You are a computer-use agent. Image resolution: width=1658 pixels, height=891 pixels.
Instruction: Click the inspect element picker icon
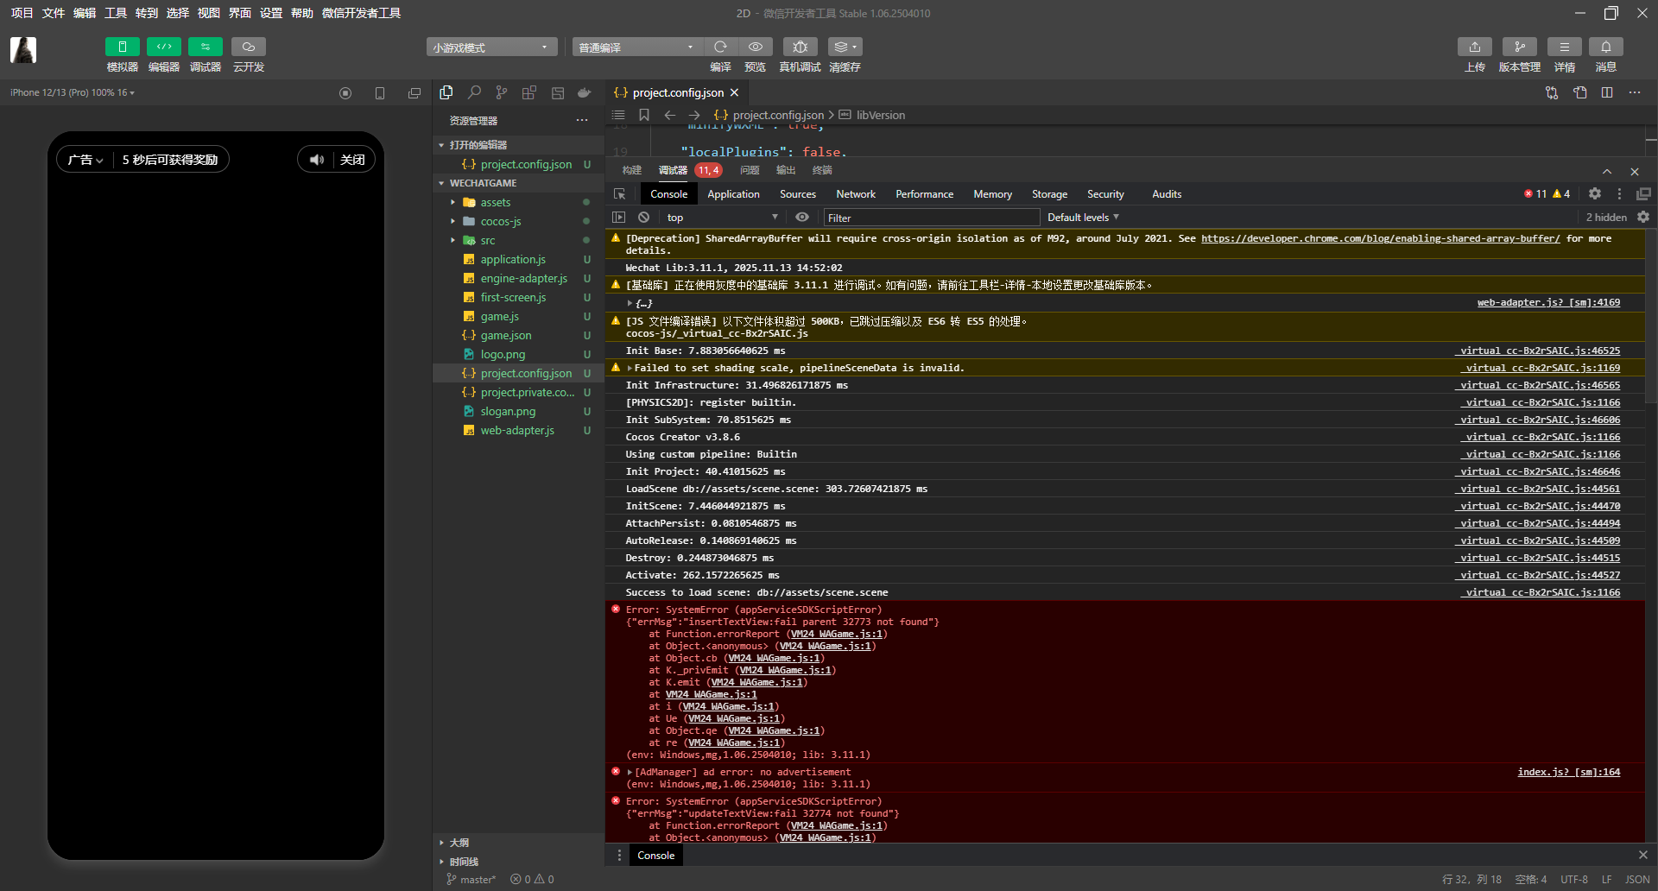tap(619, 194)
